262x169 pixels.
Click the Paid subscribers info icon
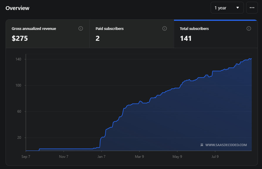(164, 28)
